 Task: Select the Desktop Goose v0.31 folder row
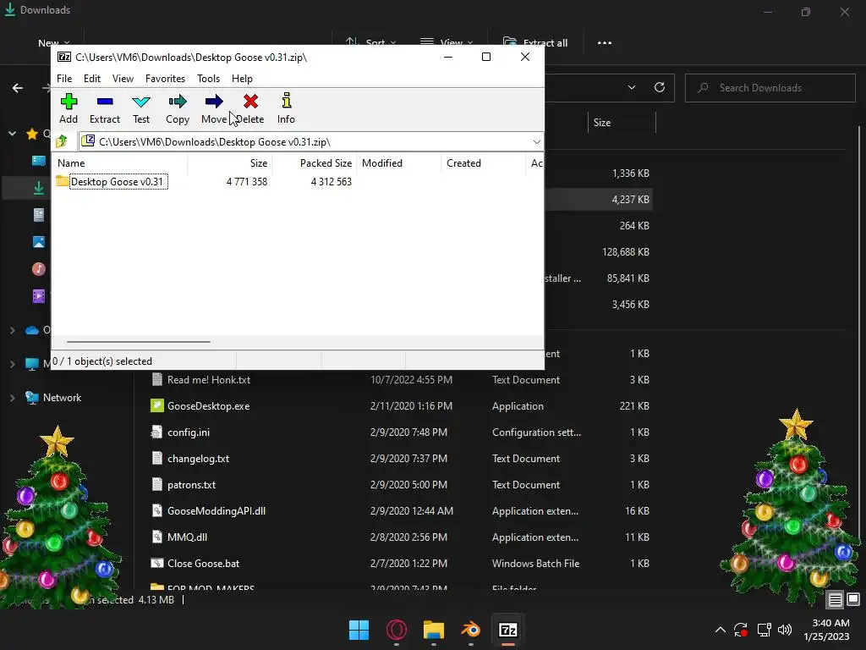click(x=297, y=181)
